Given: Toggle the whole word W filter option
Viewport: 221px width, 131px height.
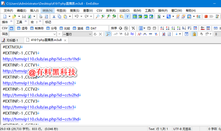Looking at the screenshot, I should point(145,34).
